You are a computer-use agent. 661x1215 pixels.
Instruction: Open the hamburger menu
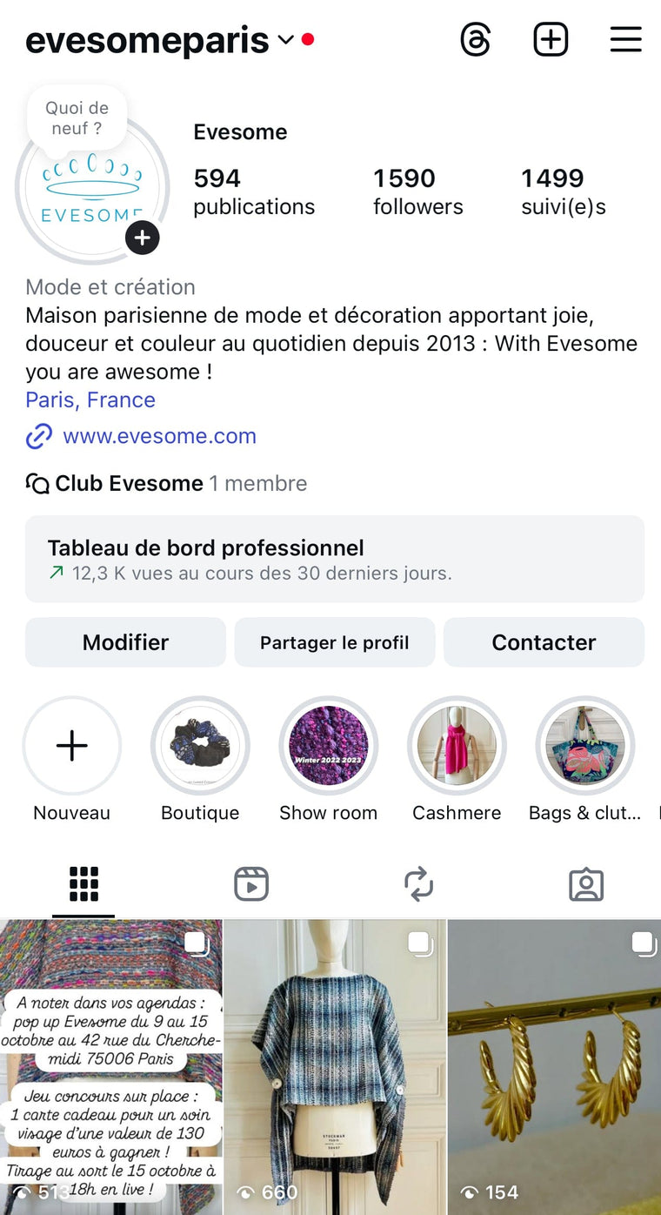pos(625,40)
